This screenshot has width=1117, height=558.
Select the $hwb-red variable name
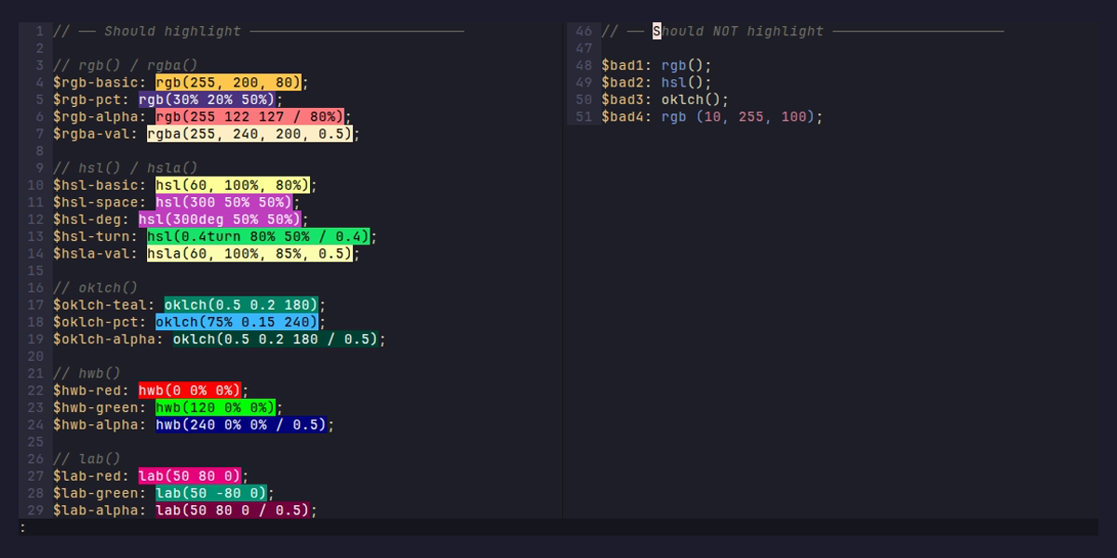[x=87, y=391]
